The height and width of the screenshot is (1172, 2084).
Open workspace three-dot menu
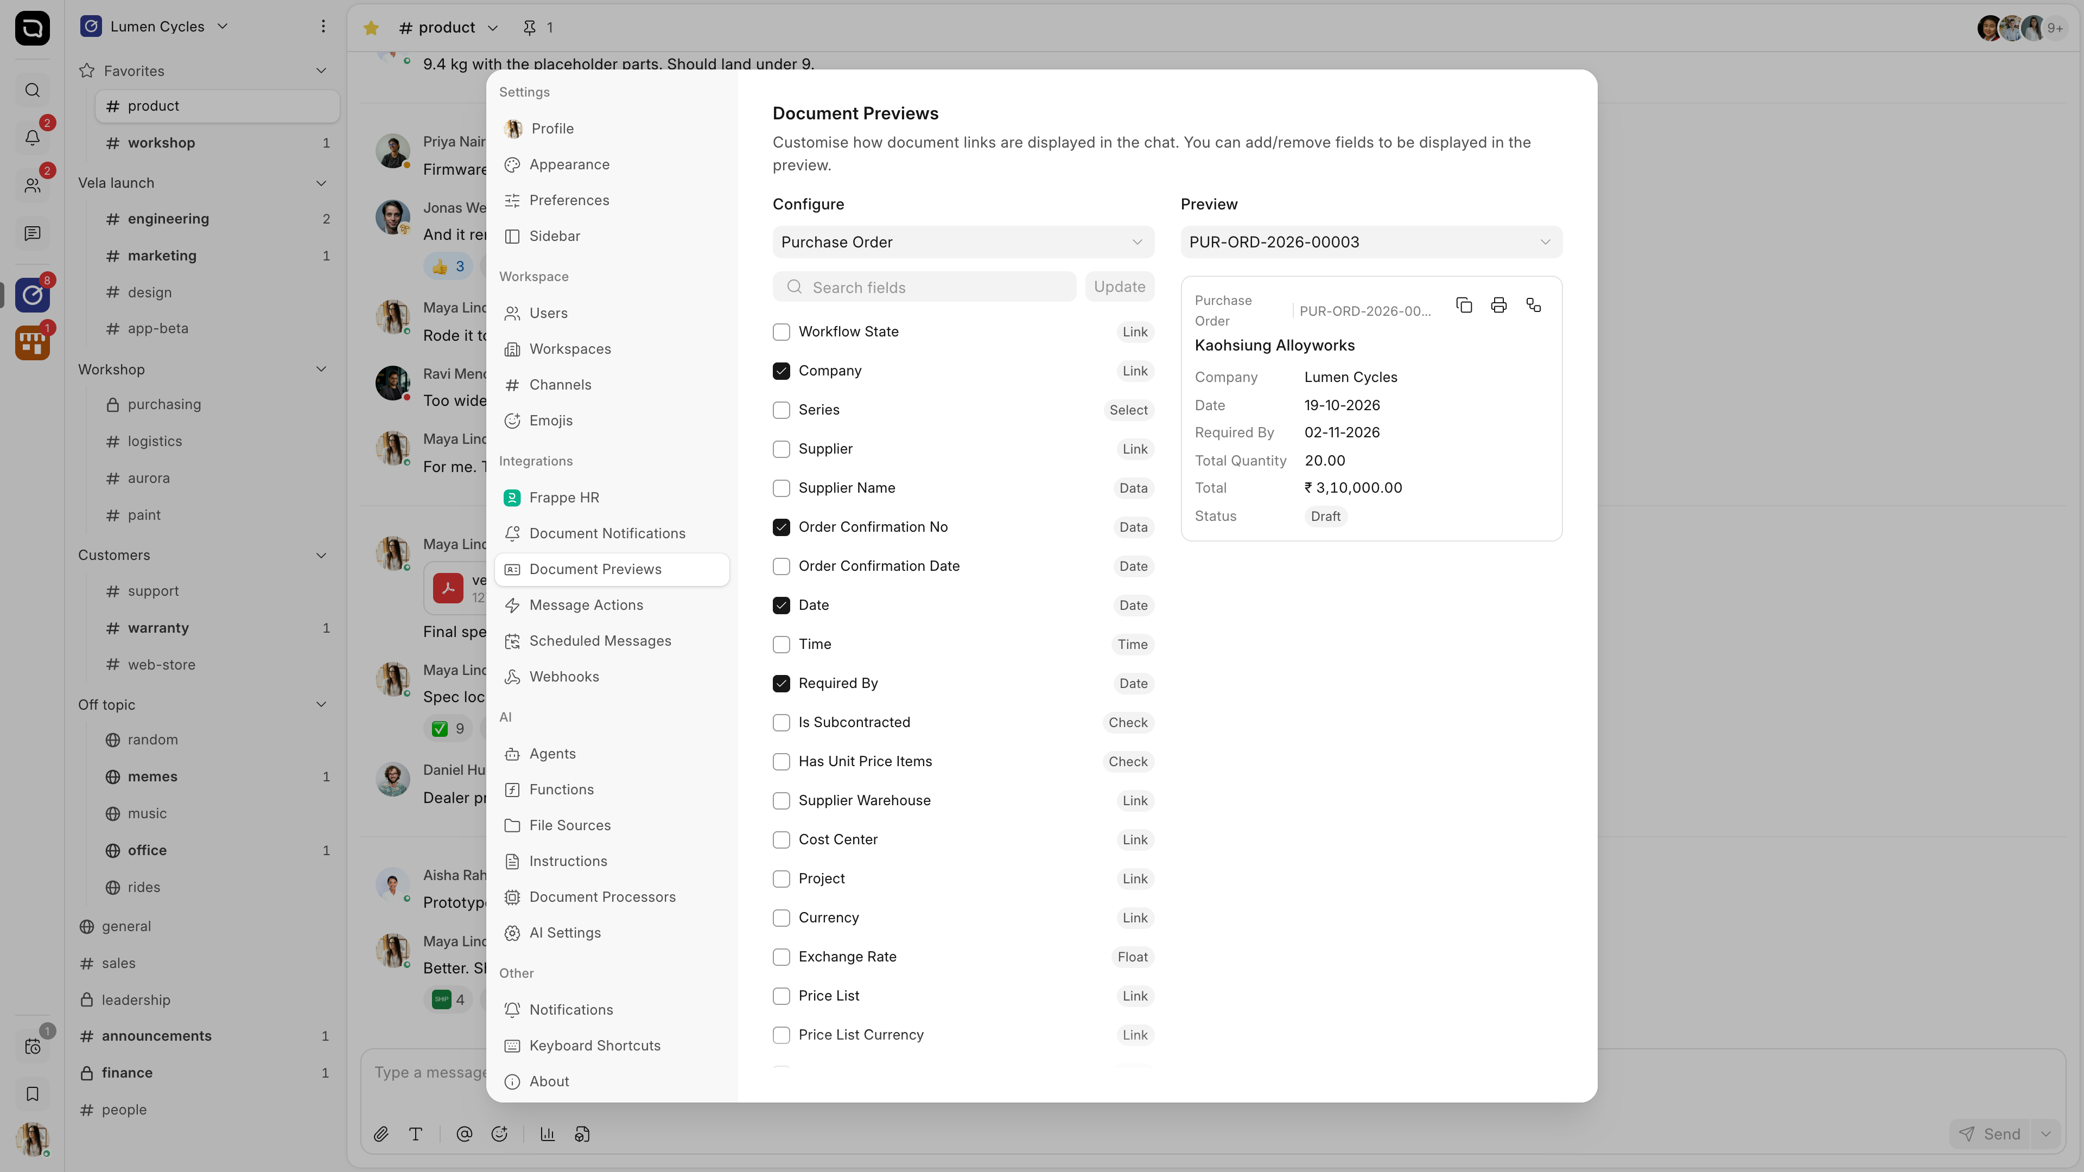pyautogui.click(x=323, y=26)
